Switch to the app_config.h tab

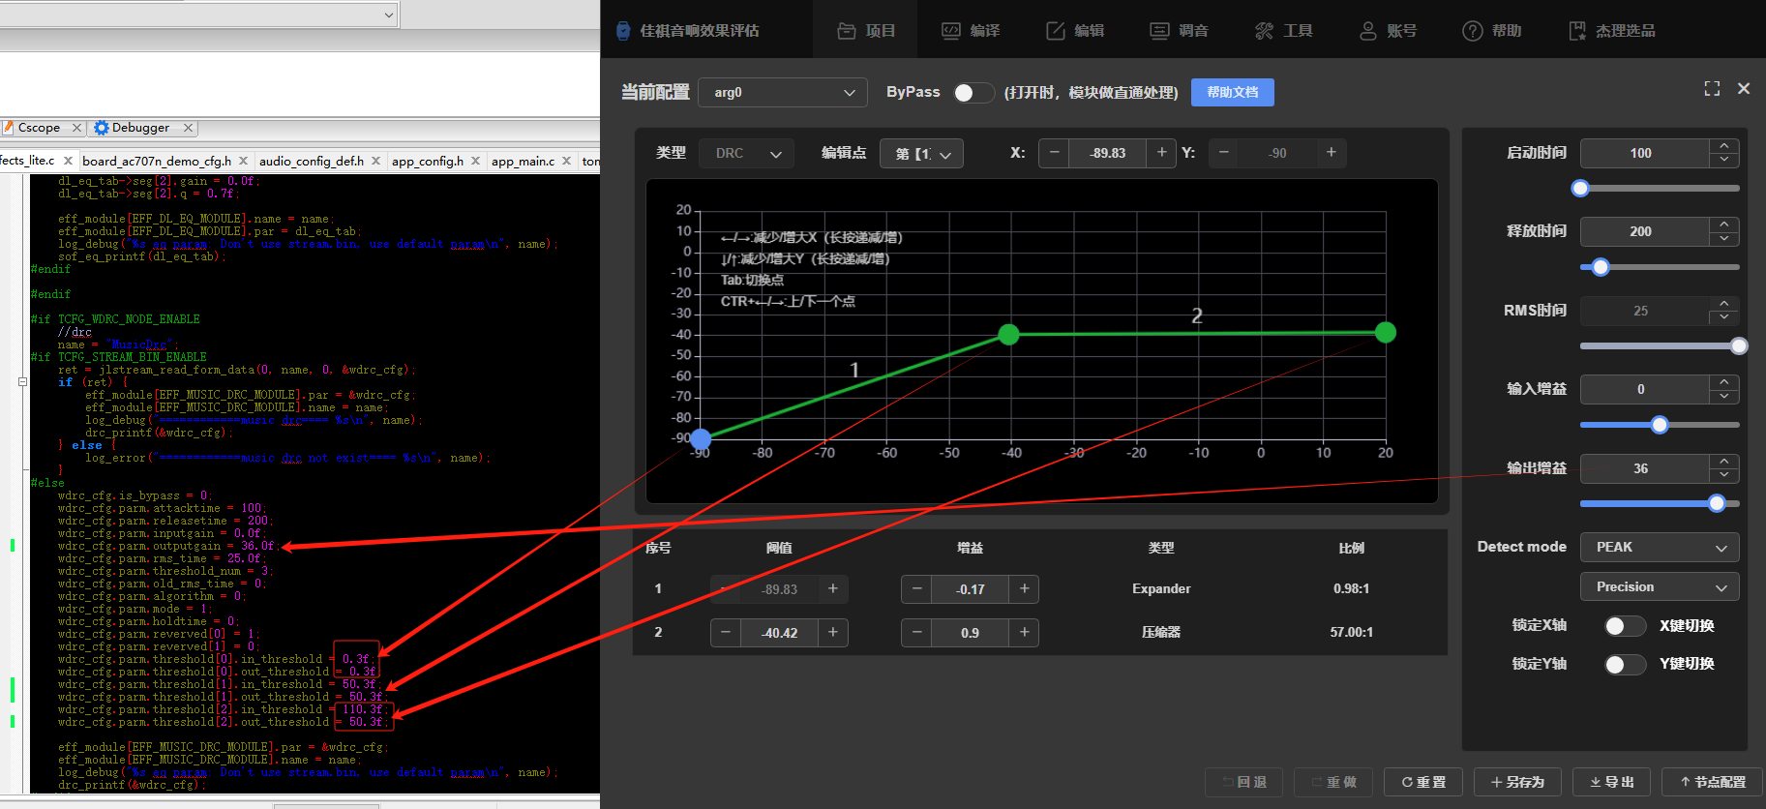(x=428, y=161)
